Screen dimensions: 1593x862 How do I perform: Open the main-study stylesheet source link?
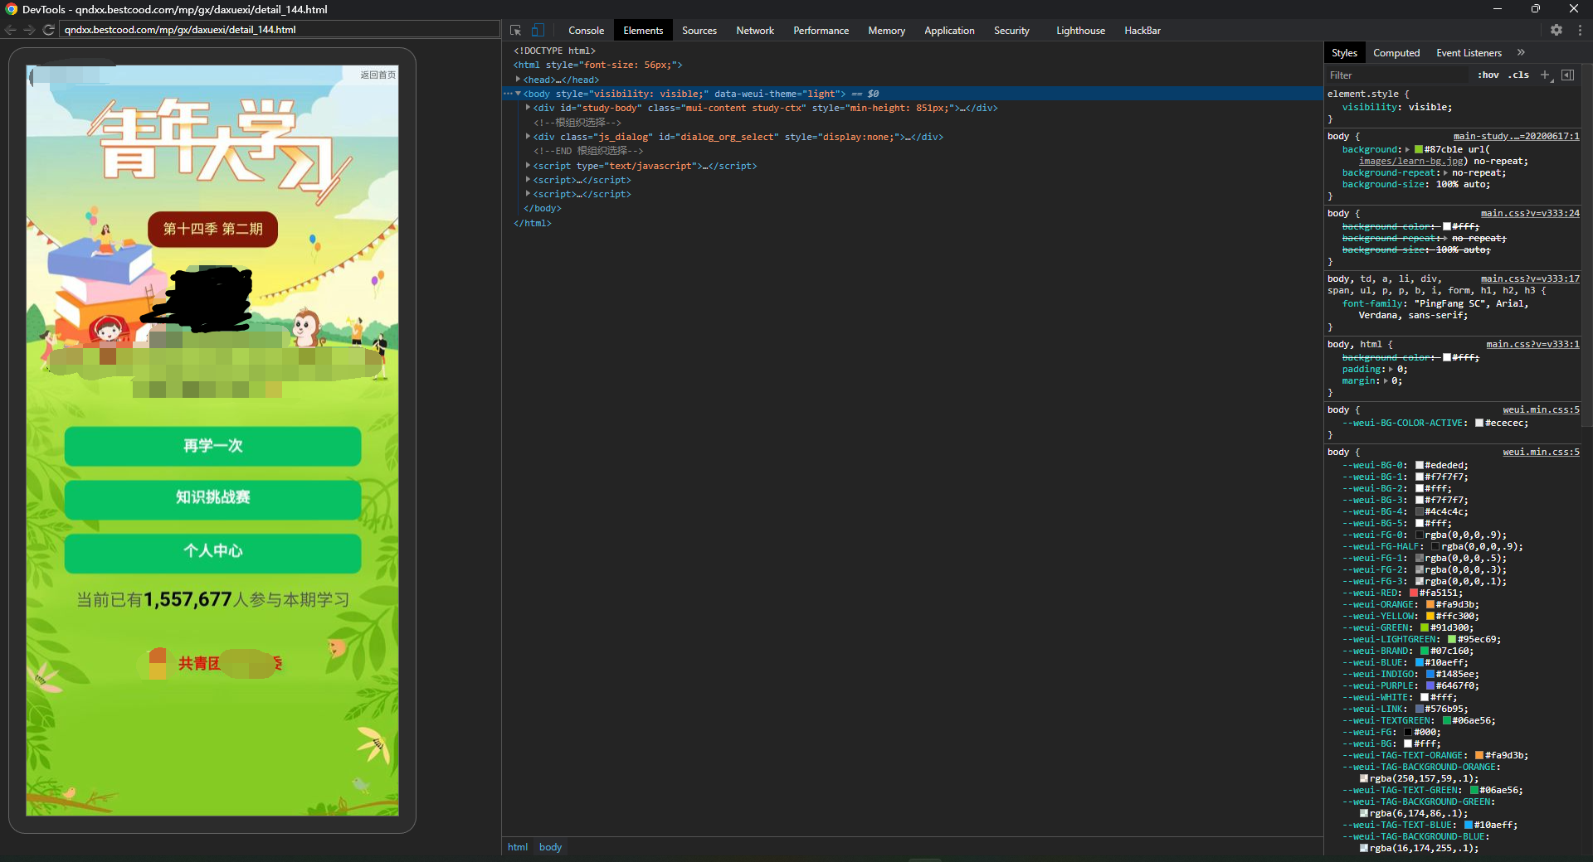[x=1516, y=136]
